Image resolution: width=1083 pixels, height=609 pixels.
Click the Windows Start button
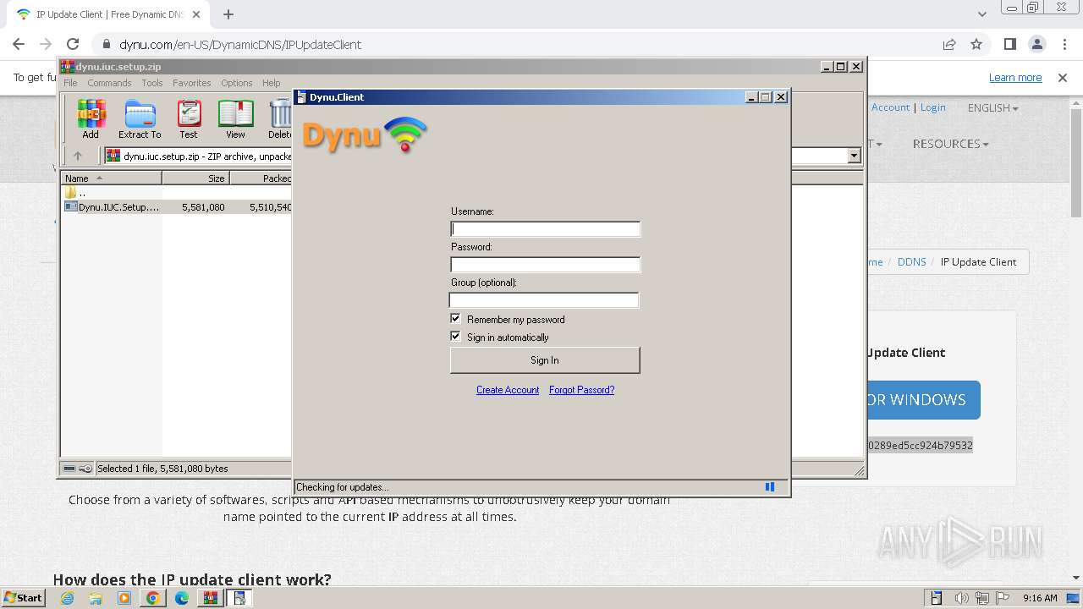pyautogui.click(x=24, y=598)
